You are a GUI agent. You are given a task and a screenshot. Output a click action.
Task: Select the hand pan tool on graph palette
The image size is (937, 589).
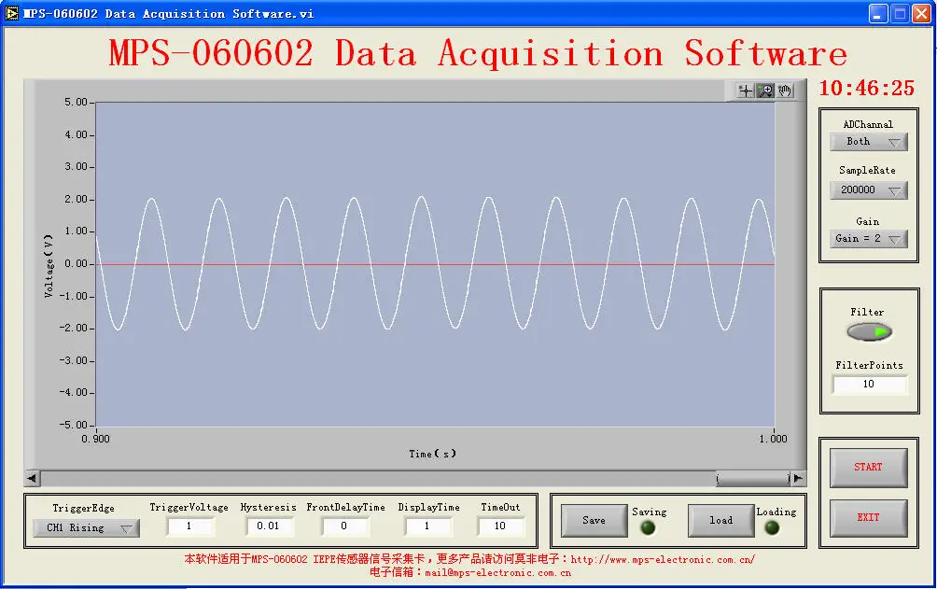(x=785, y=91)
